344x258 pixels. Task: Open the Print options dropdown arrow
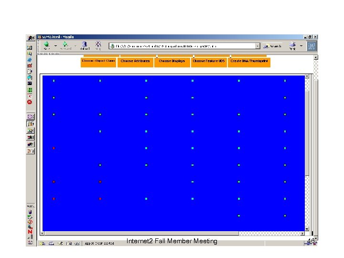coord(301,46)
